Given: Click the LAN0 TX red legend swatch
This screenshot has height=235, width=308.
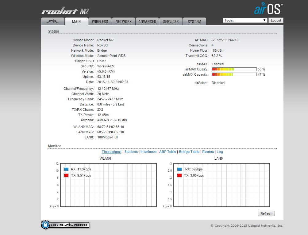Looking at the screenshot, I should [179, 175].
